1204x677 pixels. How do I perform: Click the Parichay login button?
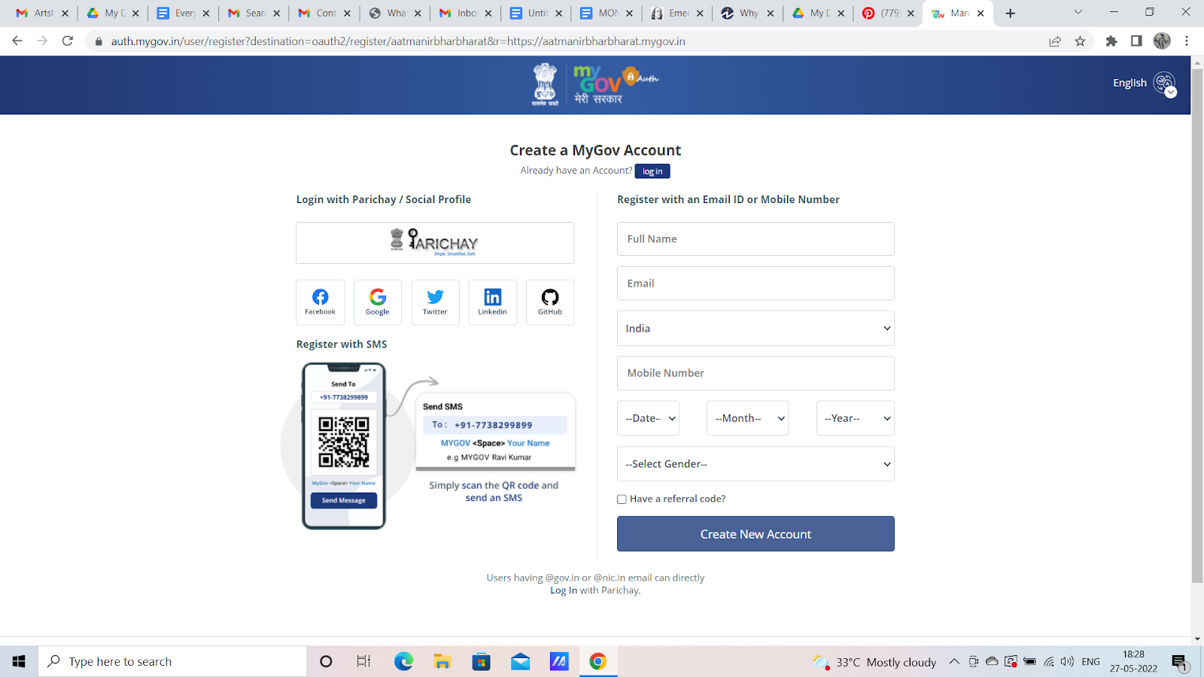[x=435, y=242]
